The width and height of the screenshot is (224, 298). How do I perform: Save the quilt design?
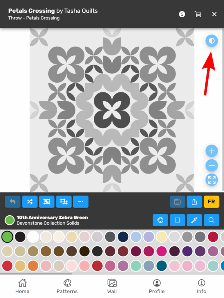(177, 202)
